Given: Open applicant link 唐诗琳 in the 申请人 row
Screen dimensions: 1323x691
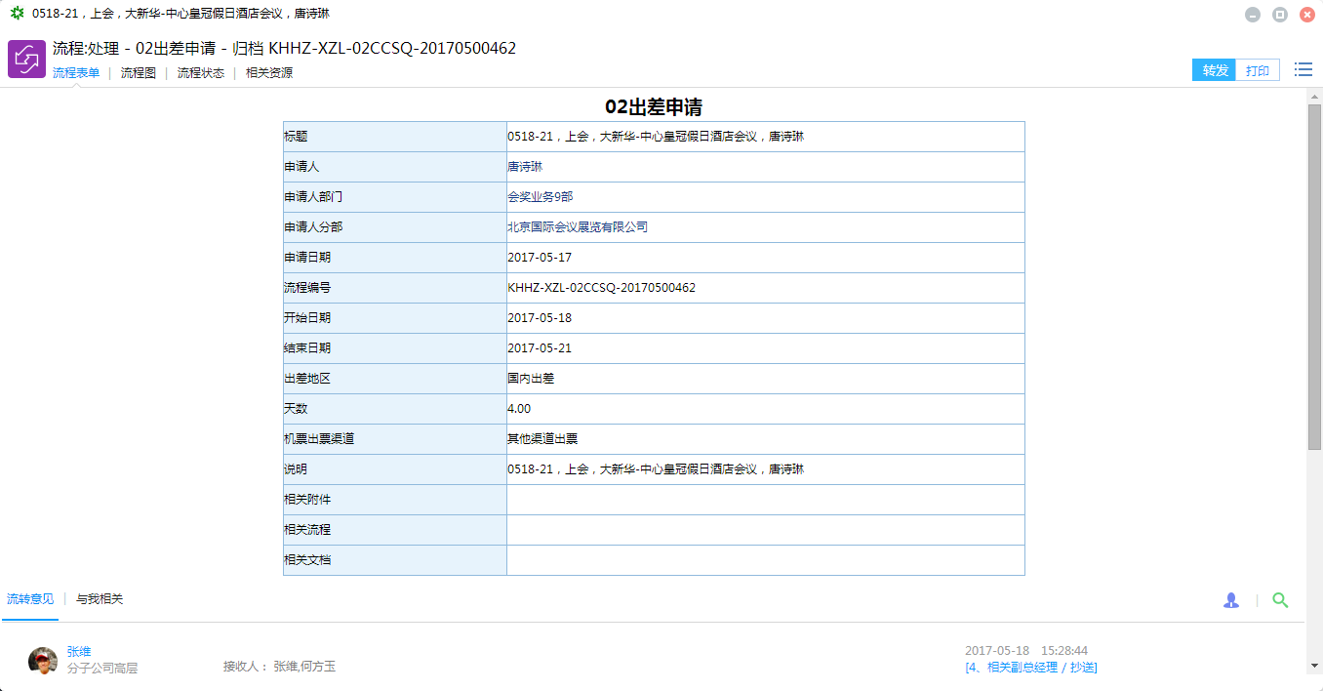Looking at the screenshot, I should (x=525, y=167).
